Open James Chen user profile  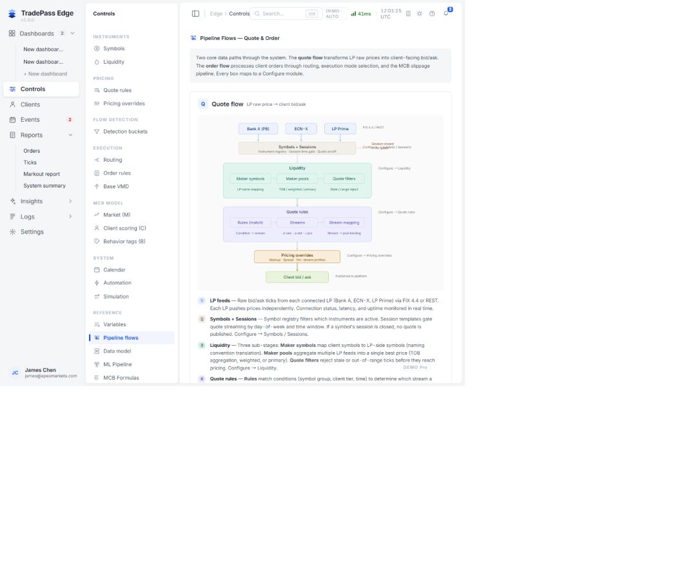pos(43,373)
